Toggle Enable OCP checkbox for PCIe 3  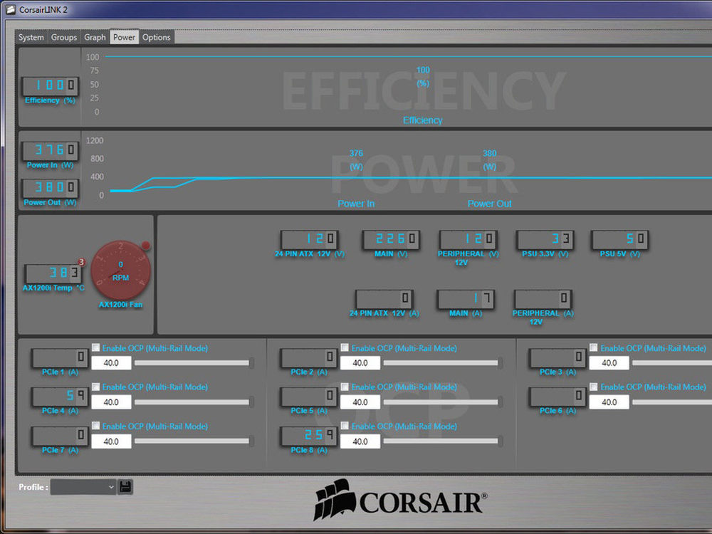[x=594, y=348]
